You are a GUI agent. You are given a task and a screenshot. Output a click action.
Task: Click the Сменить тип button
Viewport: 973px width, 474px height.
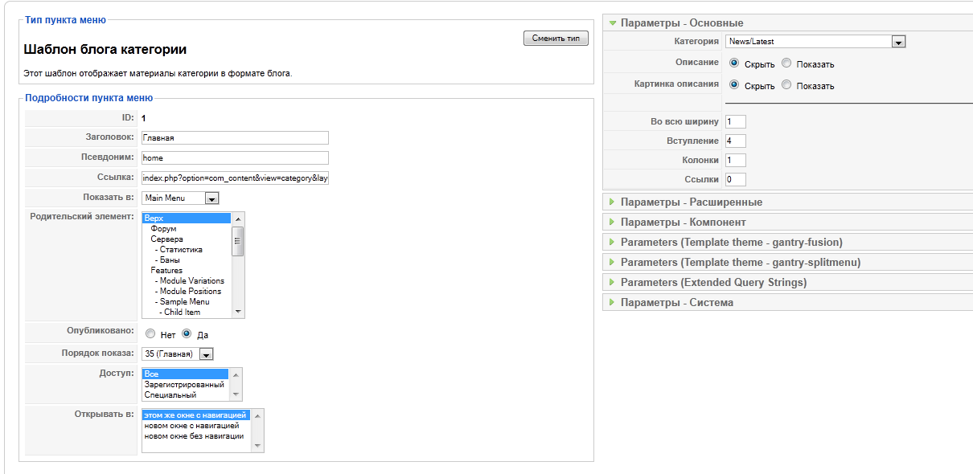(x=556, y=39)
